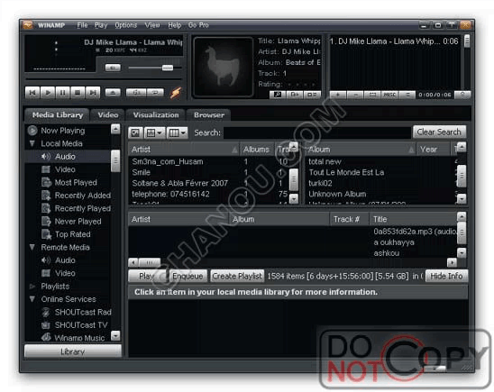Click into the Search input field

(x=317, y=132)
